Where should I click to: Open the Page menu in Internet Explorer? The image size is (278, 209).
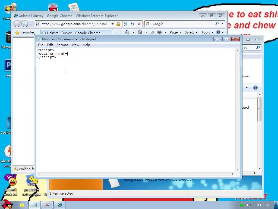click(x=175, y=32)
